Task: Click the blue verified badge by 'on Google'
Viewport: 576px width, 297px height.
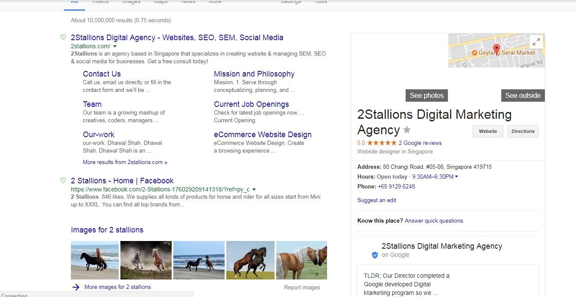Action: [x=374, y=255]
